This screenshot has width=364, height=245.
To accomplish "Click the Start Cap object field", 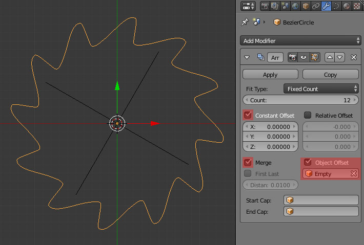I will [x=321, y=200].
